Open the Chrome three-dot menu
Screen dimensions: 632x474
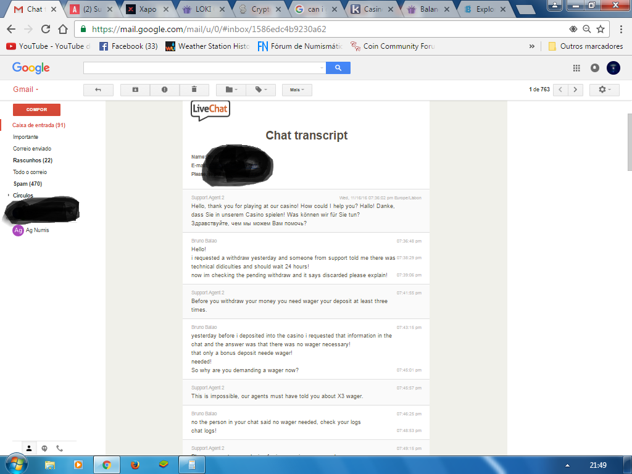coord(621,29)
